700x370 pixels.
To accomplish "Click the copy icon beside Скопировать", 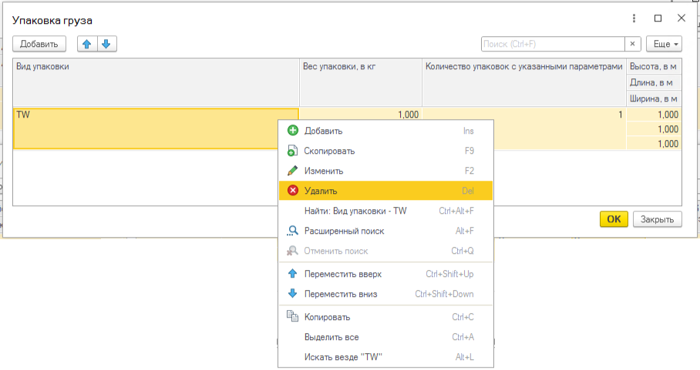I will pyautogui.click(x=292, y=151).
